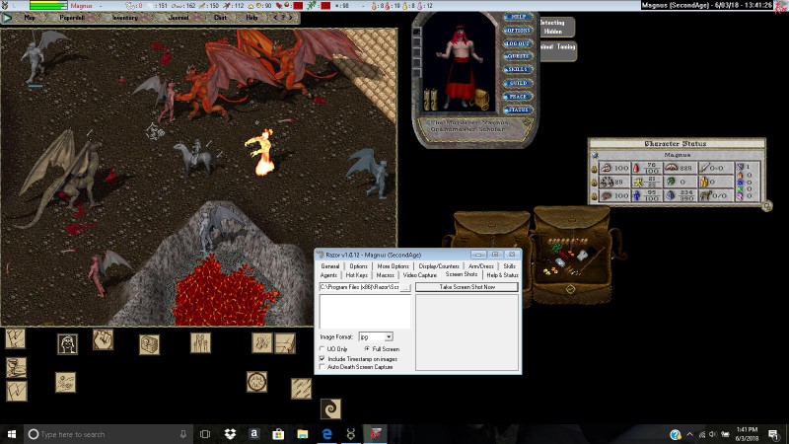Click the OPTIONS paperdoll button
Viewport: 789px width, 444px height.
click(518, 31)
